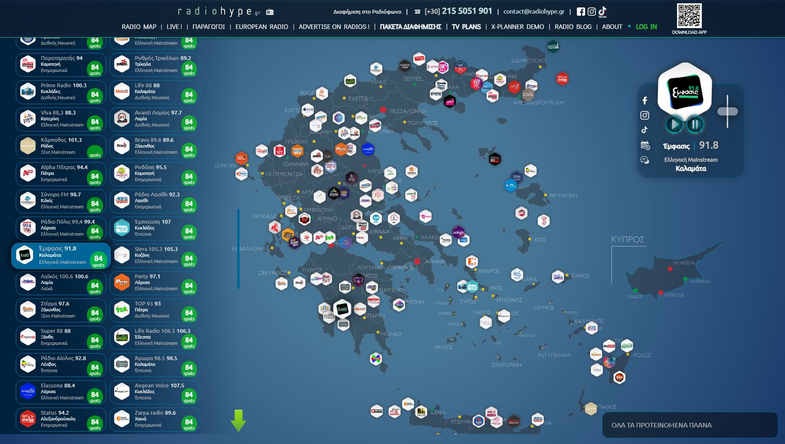Open the TV PLANS menu item
This screenshot has width=785, height=444.
(x=466, y=27)
